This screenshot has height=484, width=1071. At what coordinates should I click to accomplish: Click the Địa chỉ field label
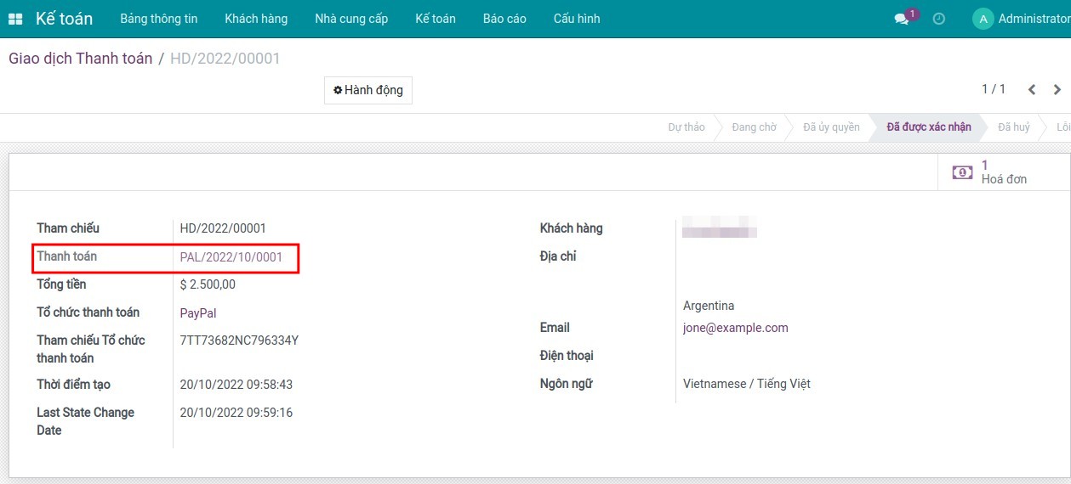[x=558, y=256]
